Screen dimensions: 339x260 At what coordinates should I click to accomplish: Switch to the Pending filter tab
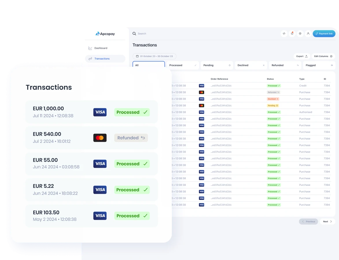(217, 65)
